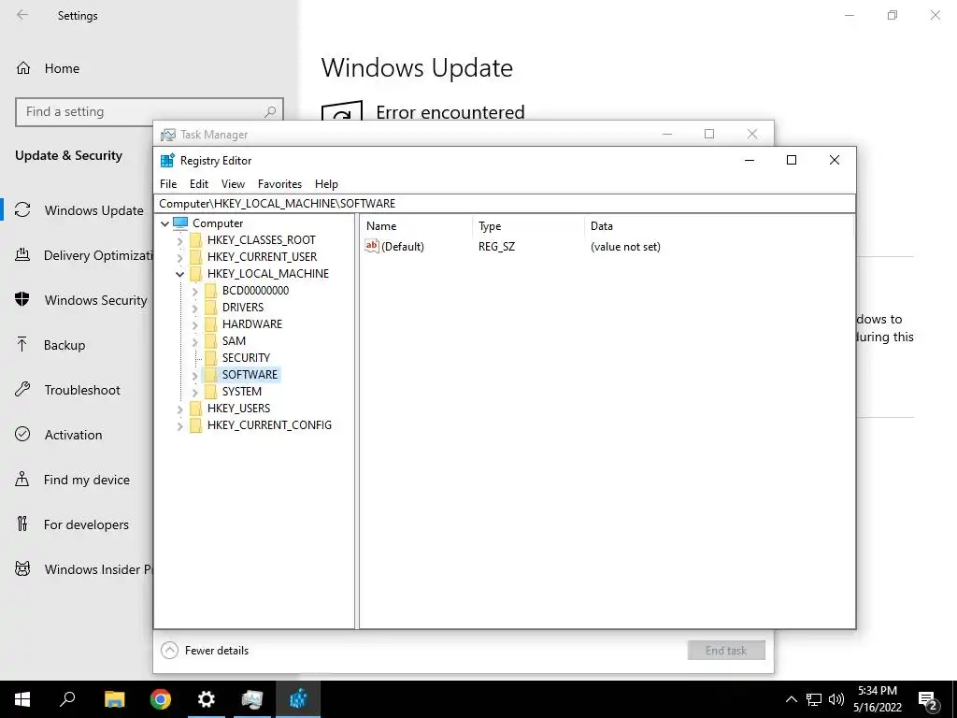Select the (Default) value name
Screen dimensions: 957x718
click(x=403, y=247)
